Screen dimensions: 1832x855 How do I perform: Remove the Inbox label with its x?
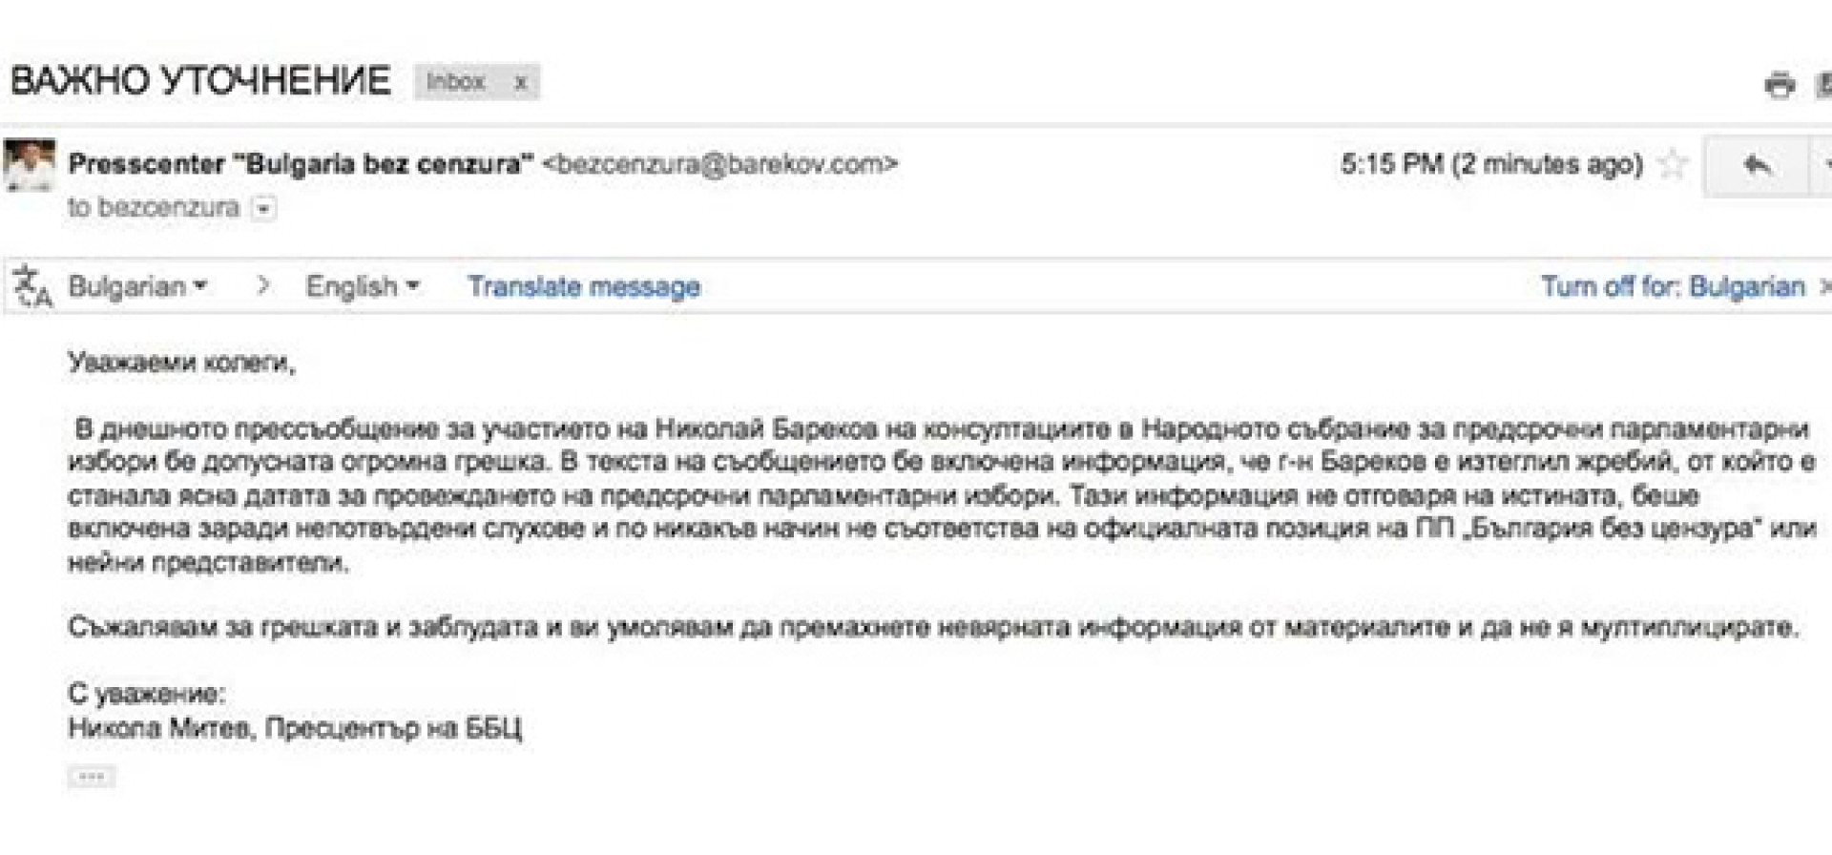520,83
